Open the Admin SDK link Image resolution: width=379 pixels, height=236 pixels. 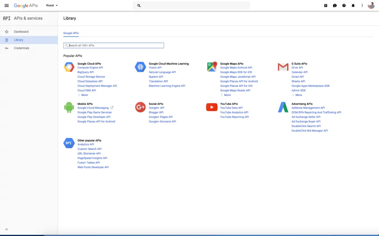[299, 91]
